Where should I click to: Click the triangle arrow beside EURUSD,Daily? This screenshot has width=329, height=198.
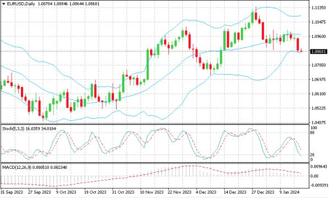pos(3,4)
